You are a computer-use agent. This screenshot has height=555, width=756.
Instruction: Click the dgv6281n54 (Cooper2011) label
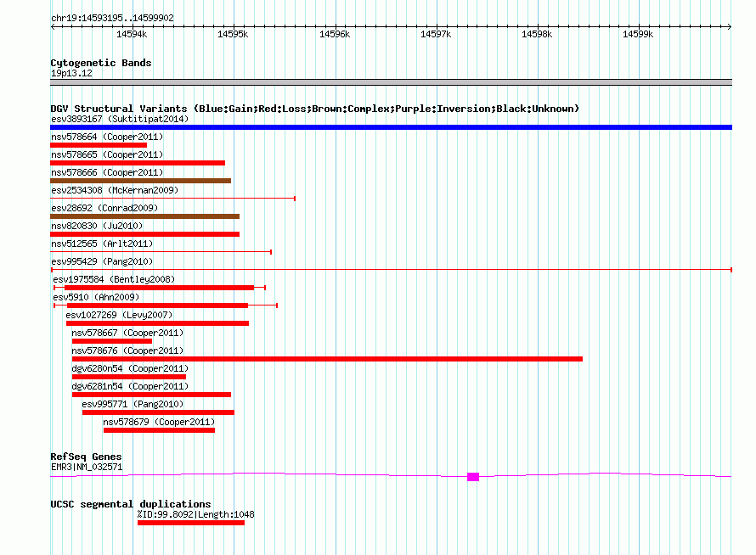[x=130, y=386]
